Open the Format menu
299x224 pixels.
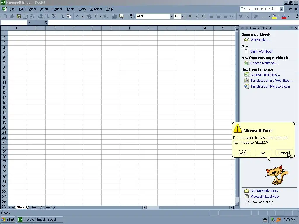(x=57, y=9)
